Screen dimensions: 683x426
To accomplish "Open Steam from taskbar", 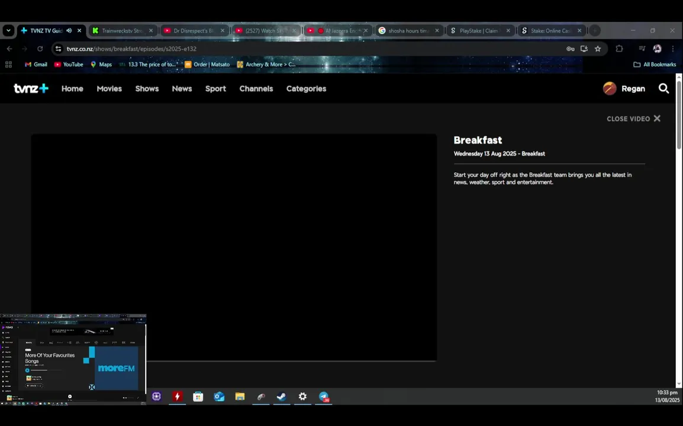I will click(x=282, y=396).
